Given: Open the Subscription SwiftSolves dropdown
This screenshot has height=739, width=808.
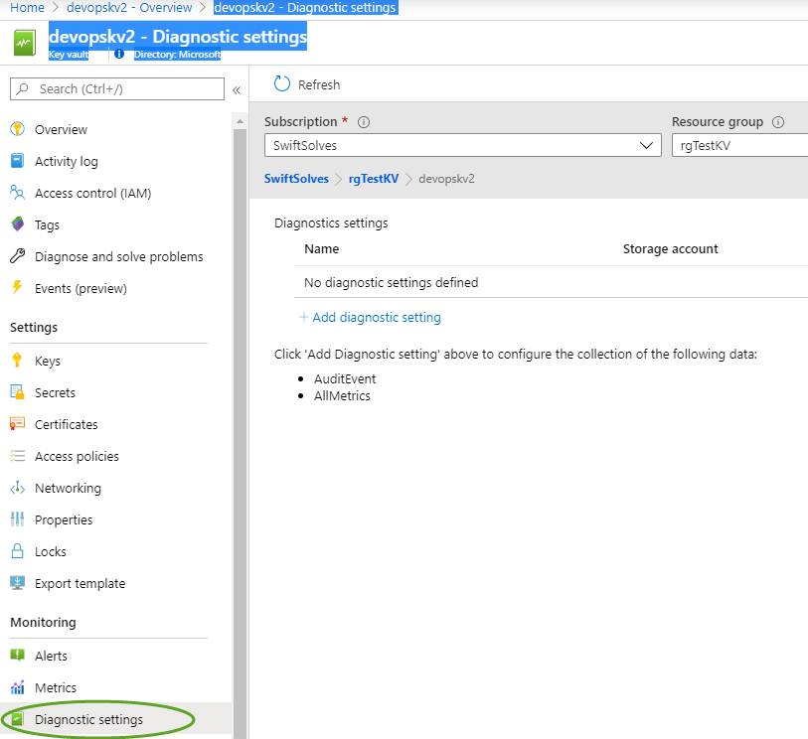Looking at the screenshot, I should (x=463, y=145).
